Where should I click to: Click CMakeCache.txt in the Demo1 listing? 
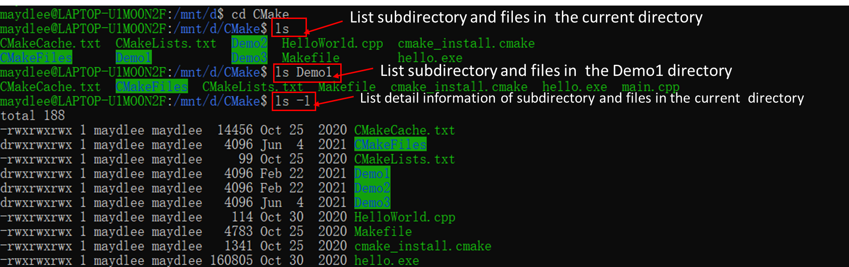coord(50,87)
